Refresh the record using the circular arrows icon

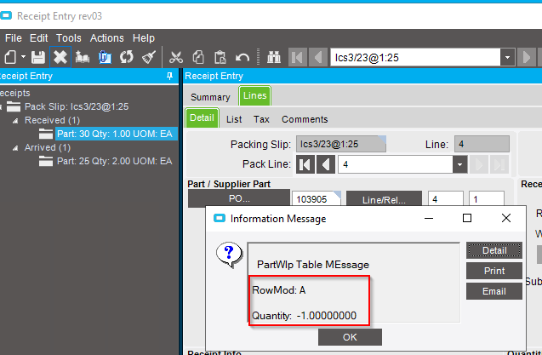127,57
